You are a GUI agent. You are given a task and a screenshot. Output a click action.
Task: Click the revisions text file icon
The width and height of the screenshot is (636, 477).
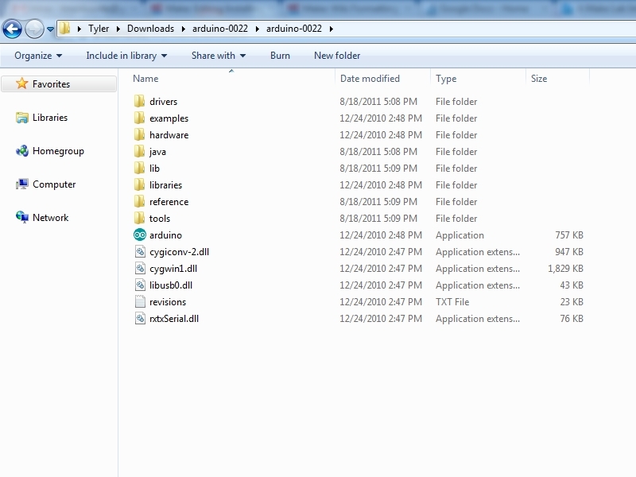coord(140,301)
